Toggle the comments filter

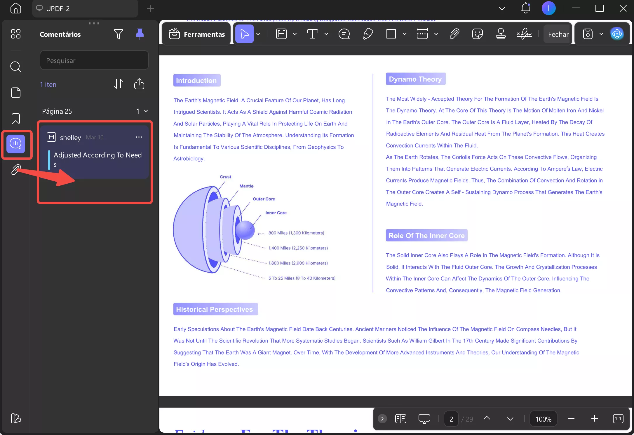click(x=119, y=34)
